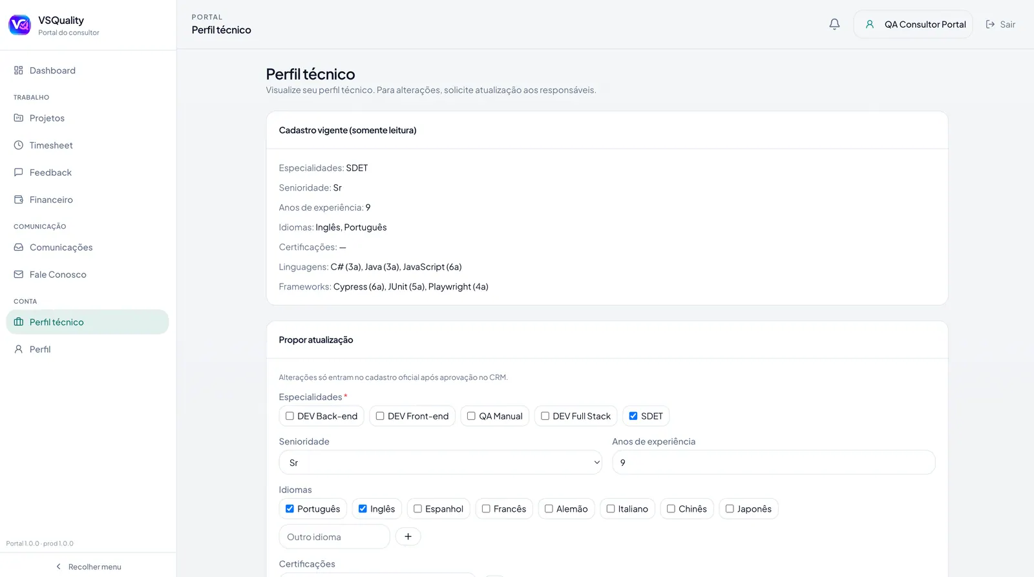Click the Perfil person icon in sidebar
The width and height of the screenshot is (1034, 577).
point(19,350)
